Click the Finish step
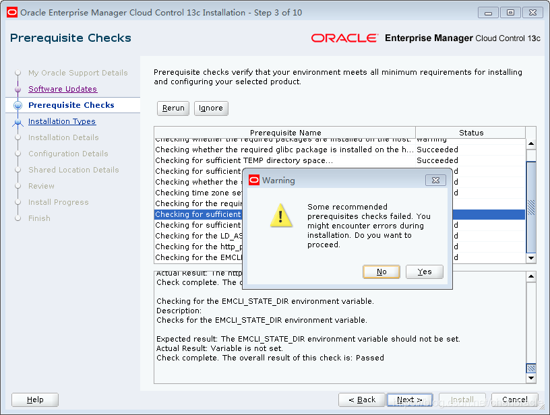 click(x=39, y=218)
